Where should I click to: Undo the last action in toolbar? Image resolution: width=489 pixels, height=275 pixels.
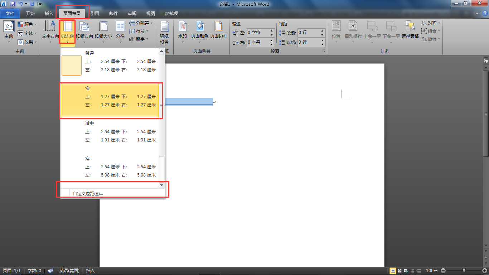click(20, 4)
